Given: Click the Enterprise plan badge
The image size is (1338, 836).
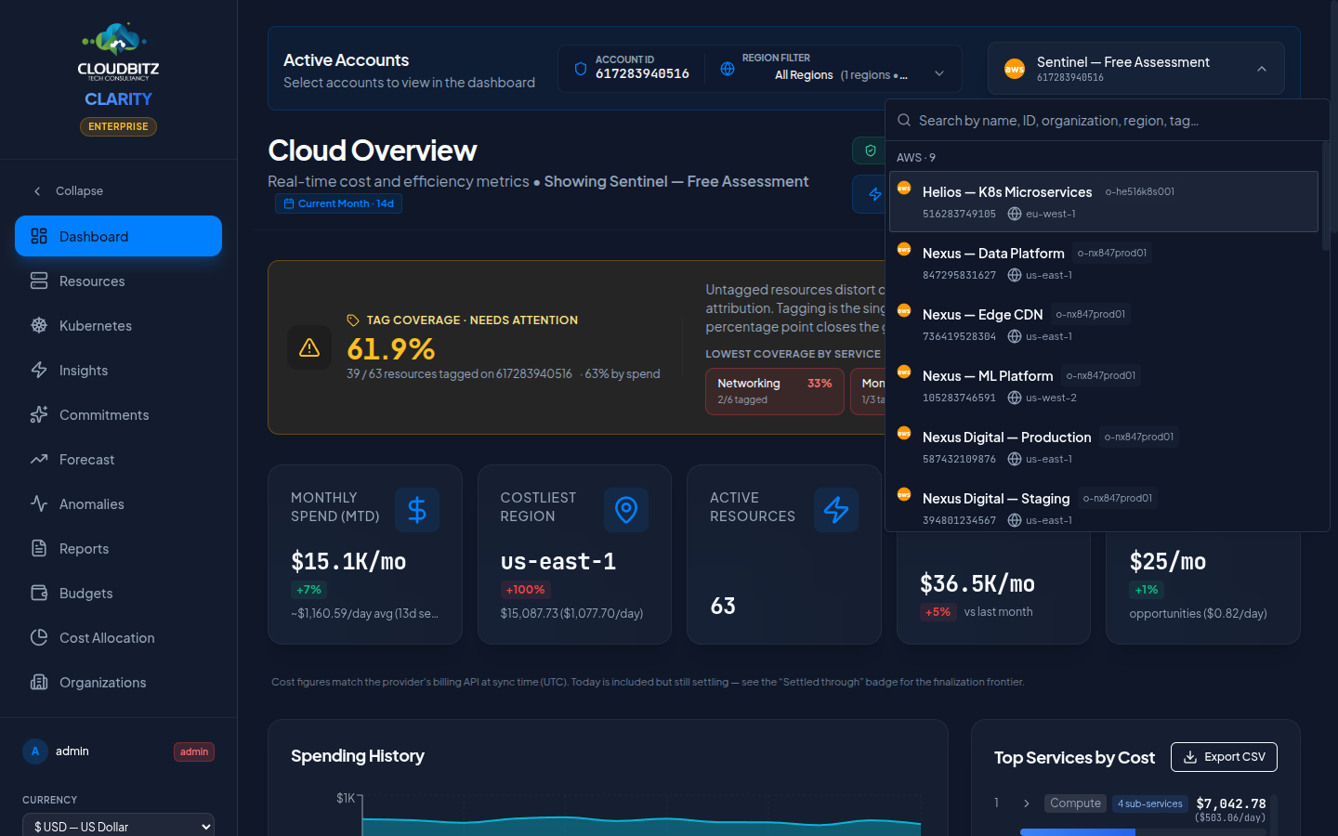Looking at the screenshot, I should (x=118, y=126).
